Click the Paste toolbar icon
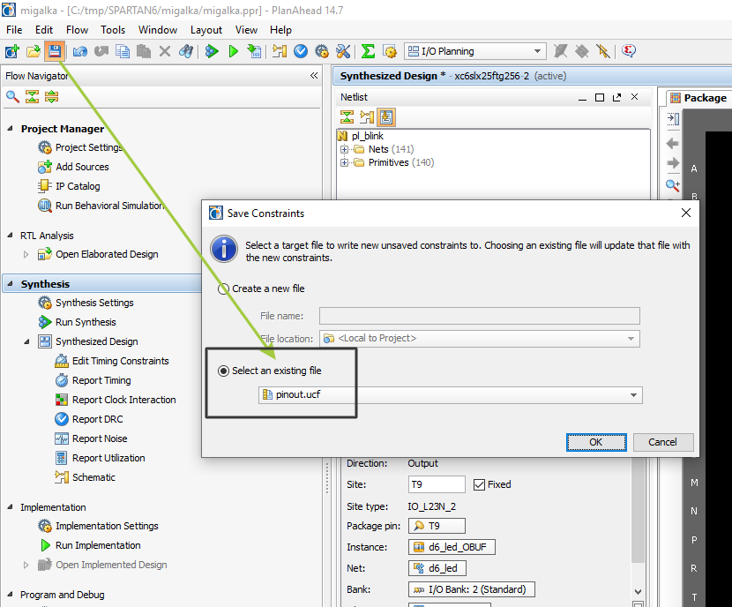Screen dimensions: 732x607 (144, 51)
